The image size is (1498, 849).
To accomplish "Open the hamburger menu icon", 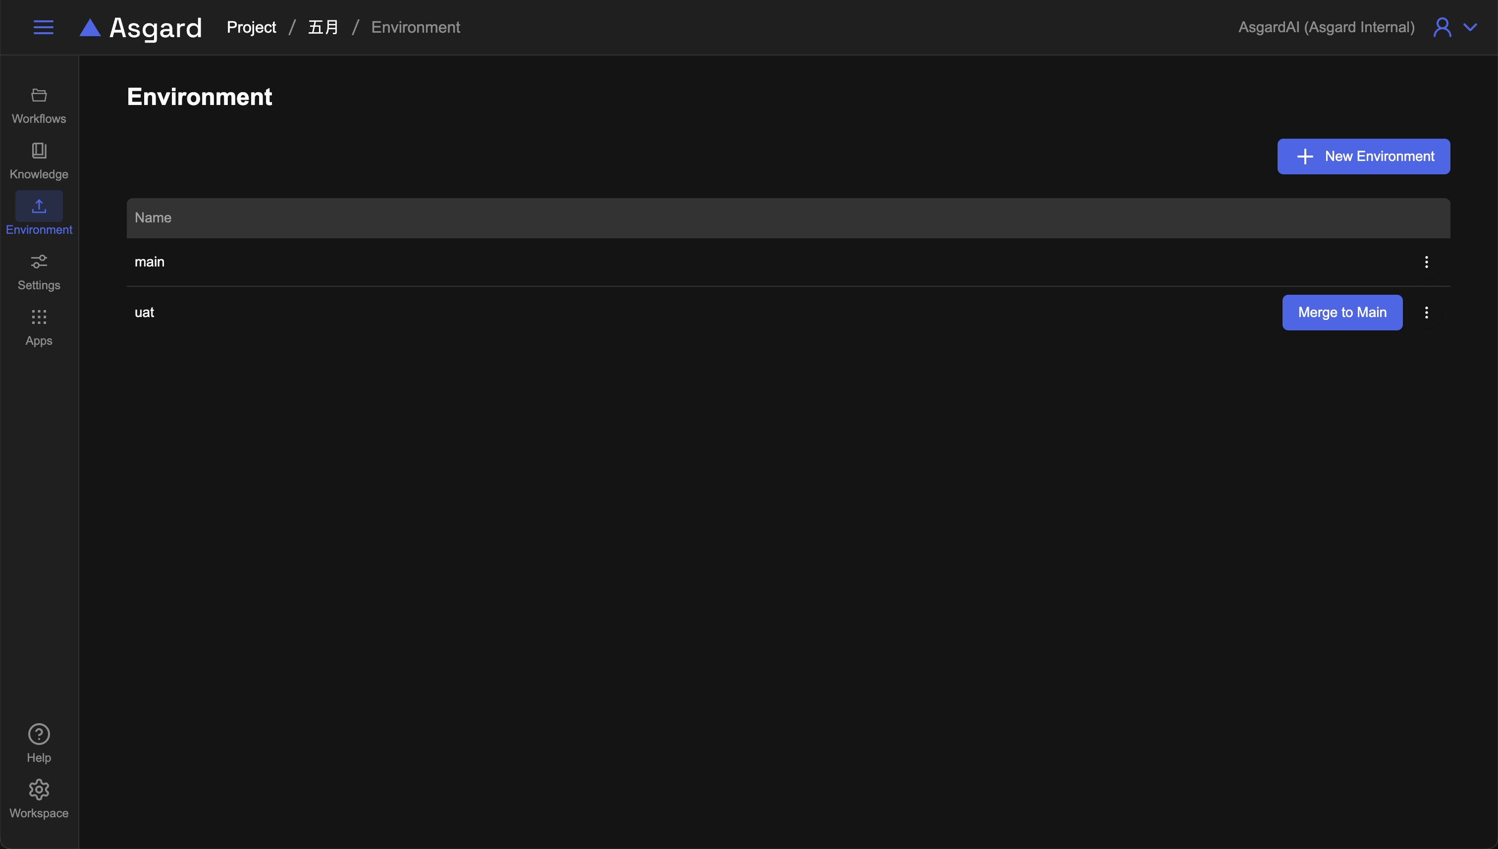I will pyautogui.click(x=43, y=27).
